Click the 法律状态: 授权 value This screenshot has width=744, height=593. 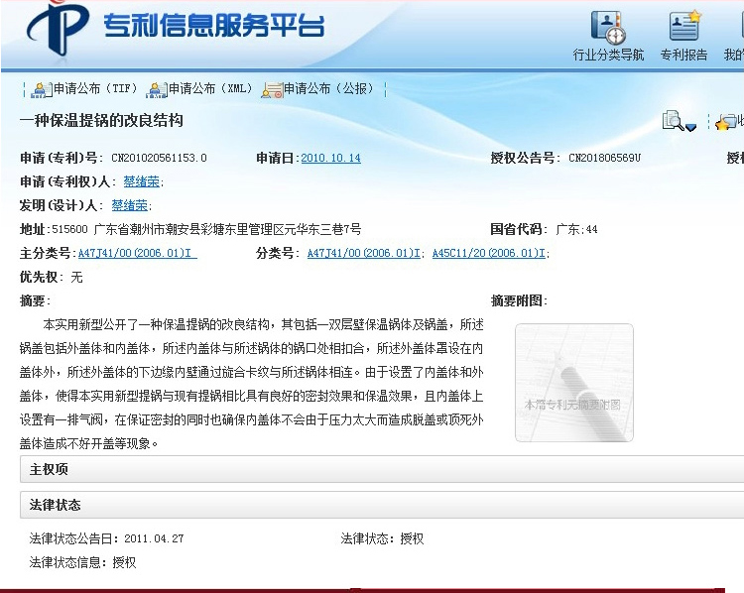pos(412,538)
